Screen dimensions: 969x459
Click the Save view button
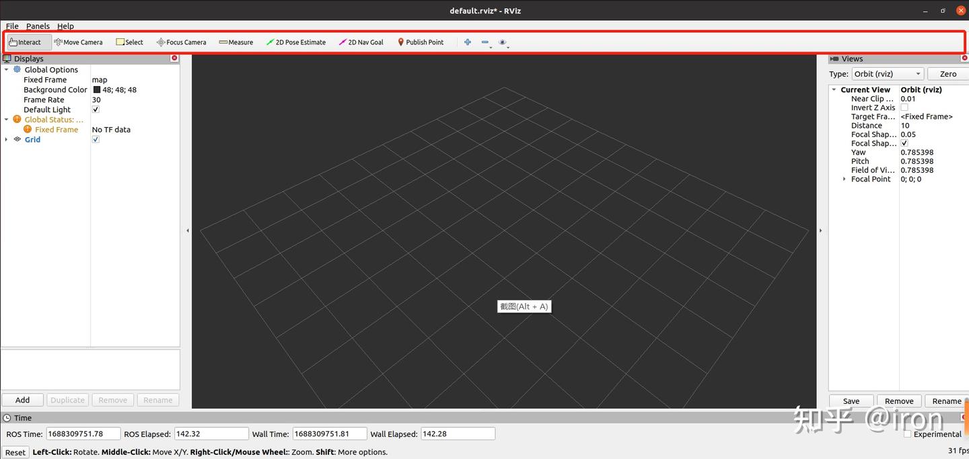(x=851, y=401)
